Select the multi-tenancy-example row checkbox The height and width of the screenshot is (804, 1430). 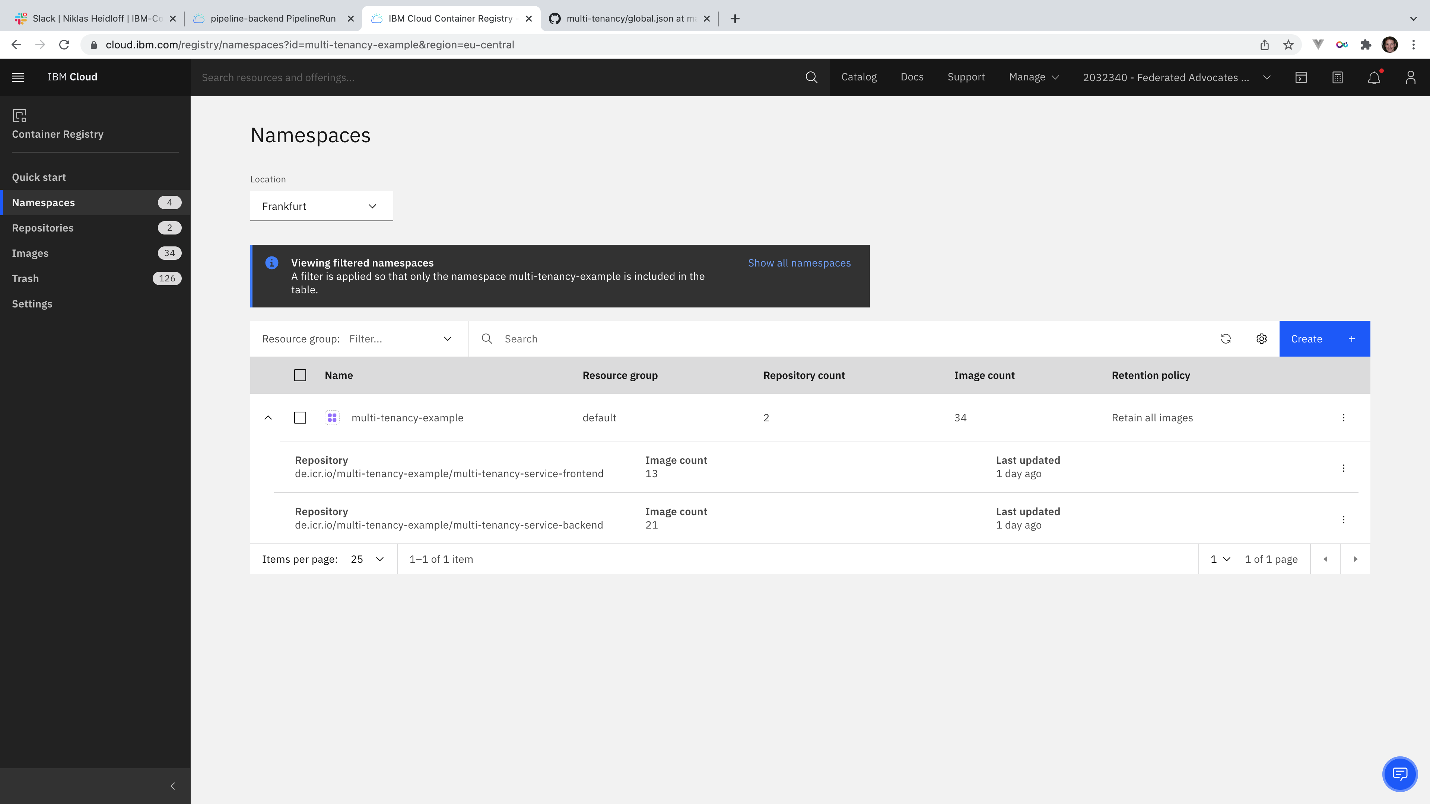(300, 417)
